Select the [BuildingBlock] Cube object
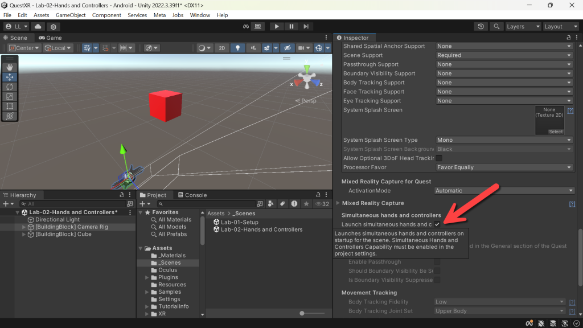583x328 pixels. pyautogui.click(x=63, y=234)
